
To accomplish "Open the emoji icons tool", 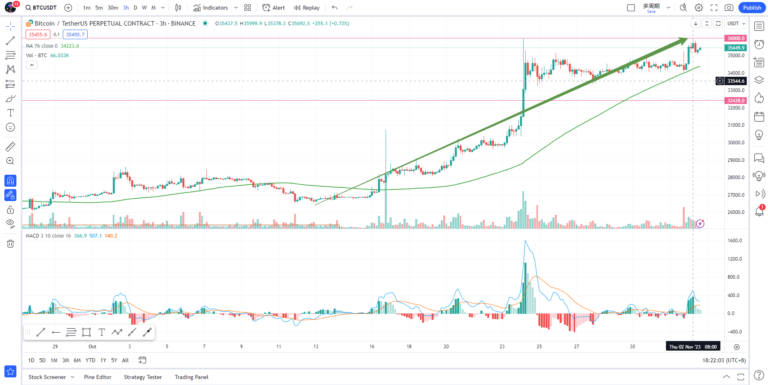I will (10, 127).
